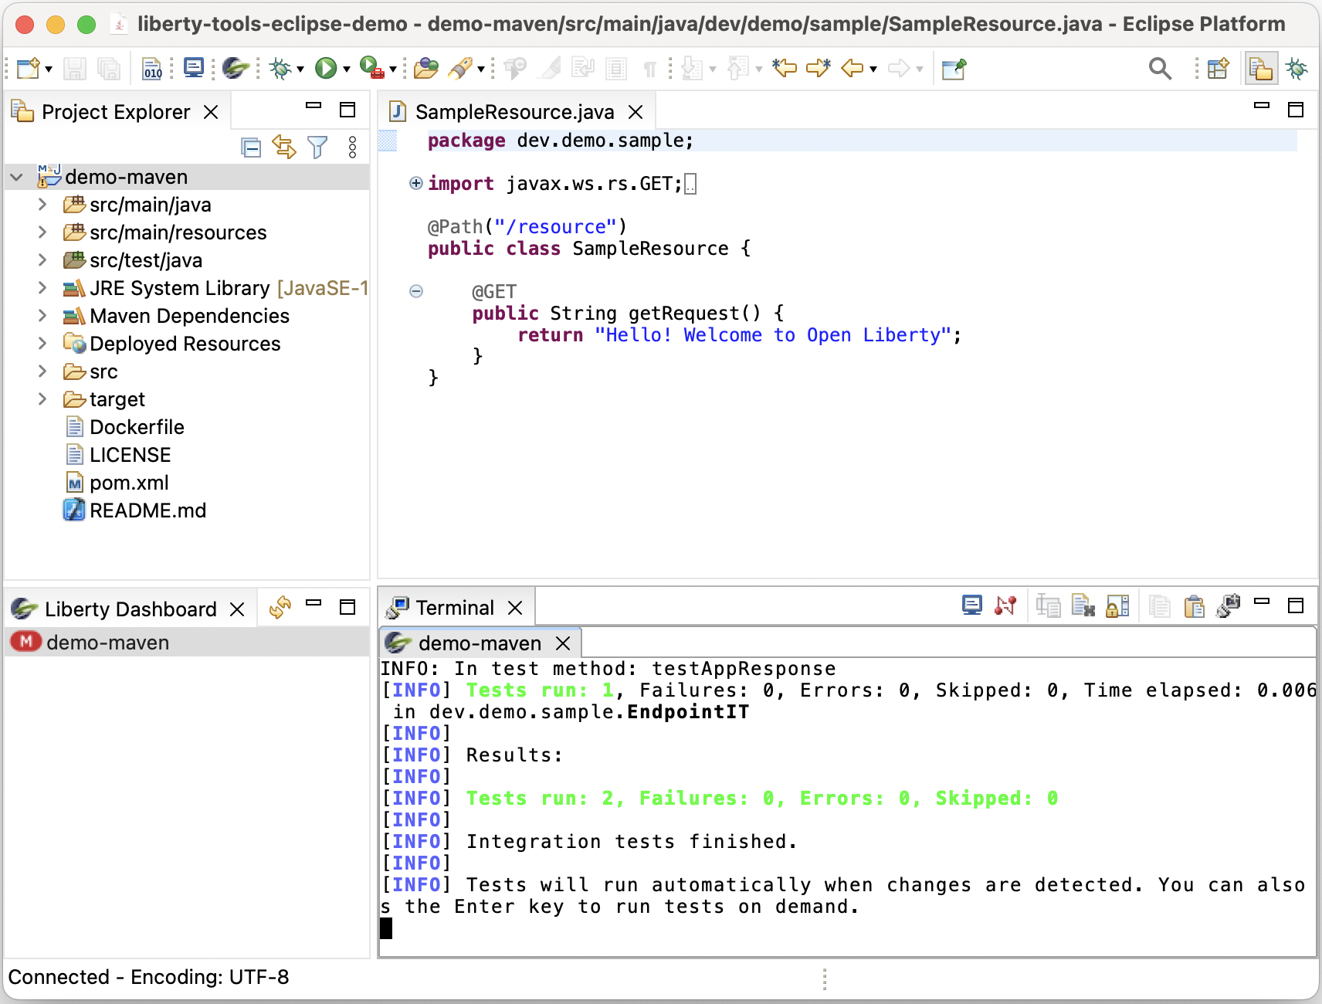
Task: Open the External Tools dropdown arrow
Action: tap(392, 70)
